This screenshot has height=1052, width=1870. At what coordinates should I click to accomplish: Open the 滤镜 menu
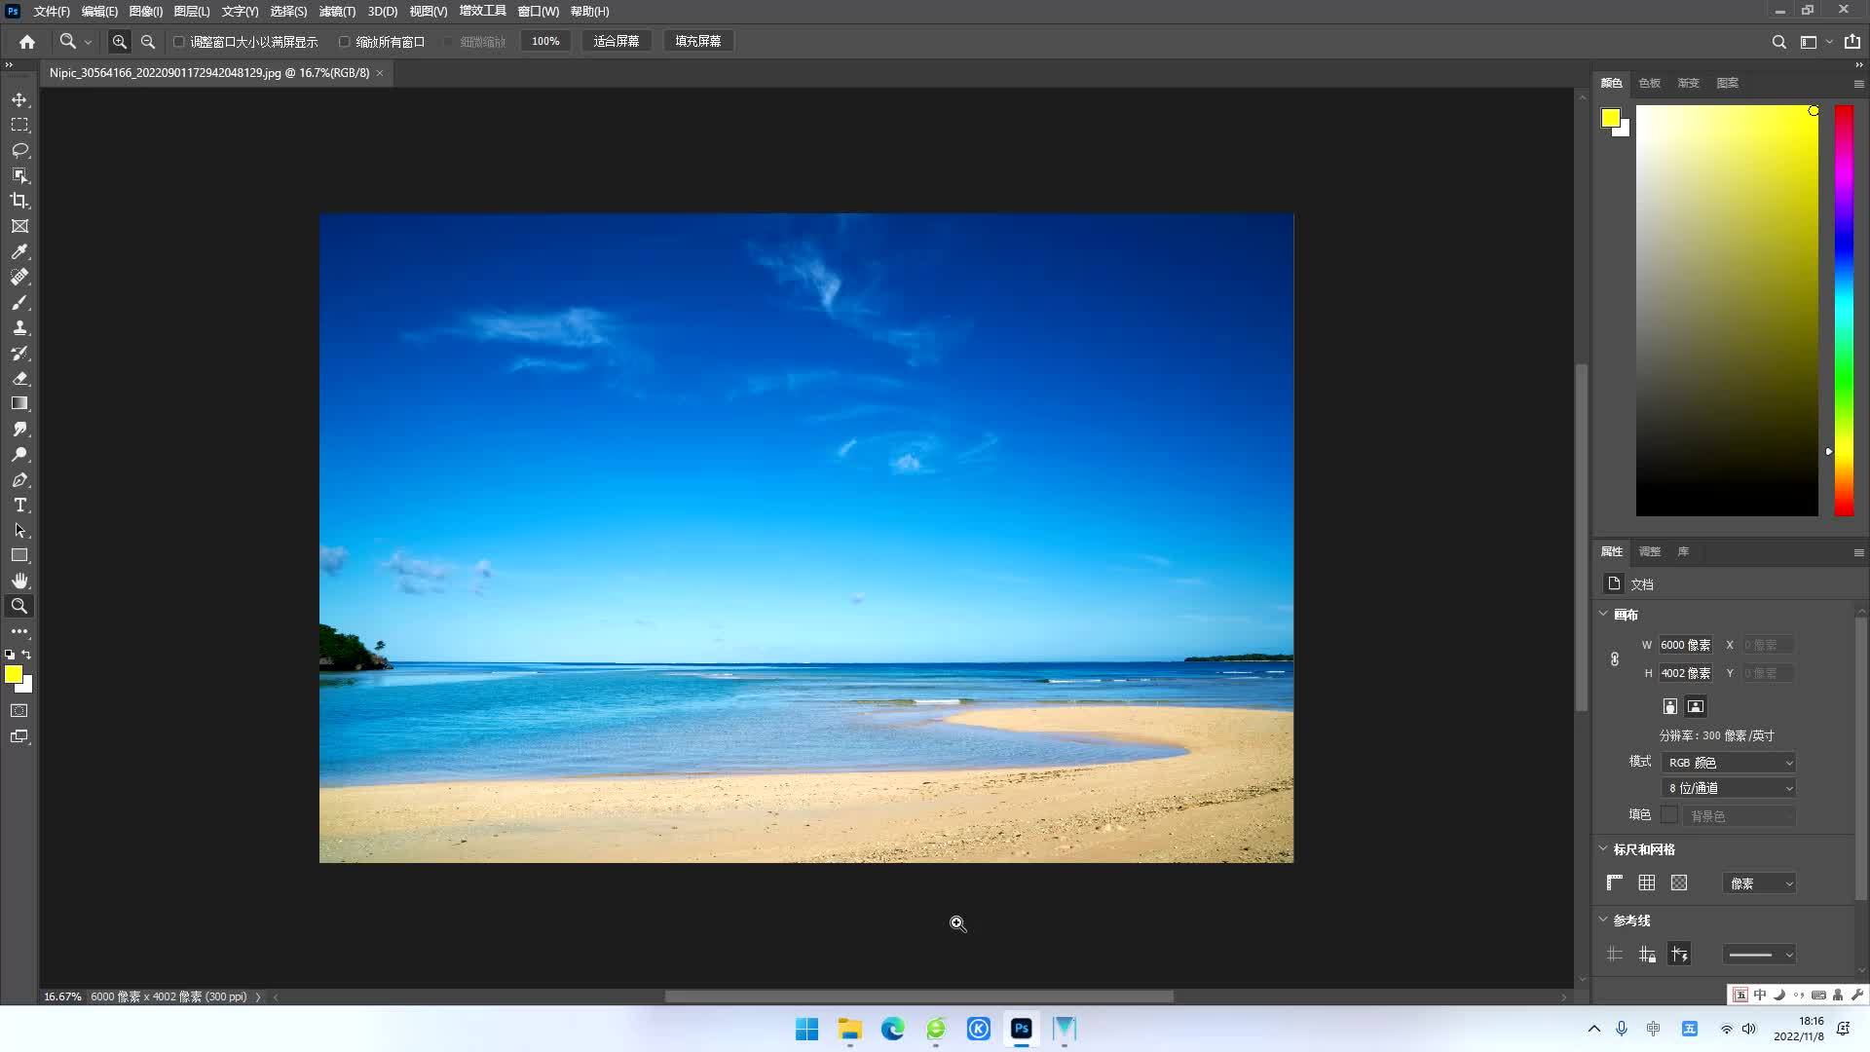click(336, 12)
